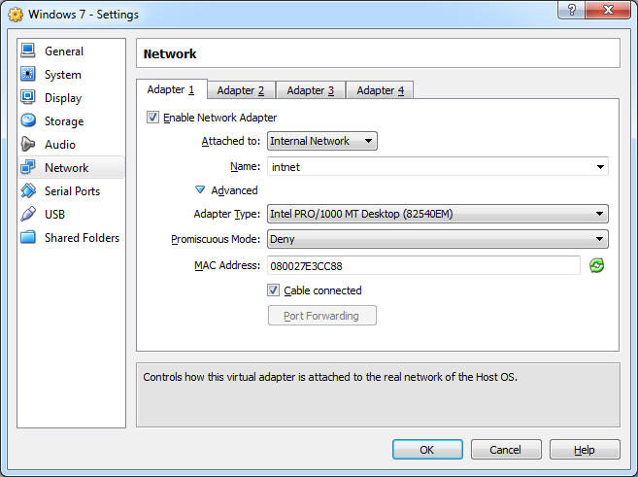Collapse the Advanced section
Image resolution: width=638 pixels, height=477 pixels.
(201, 190)
